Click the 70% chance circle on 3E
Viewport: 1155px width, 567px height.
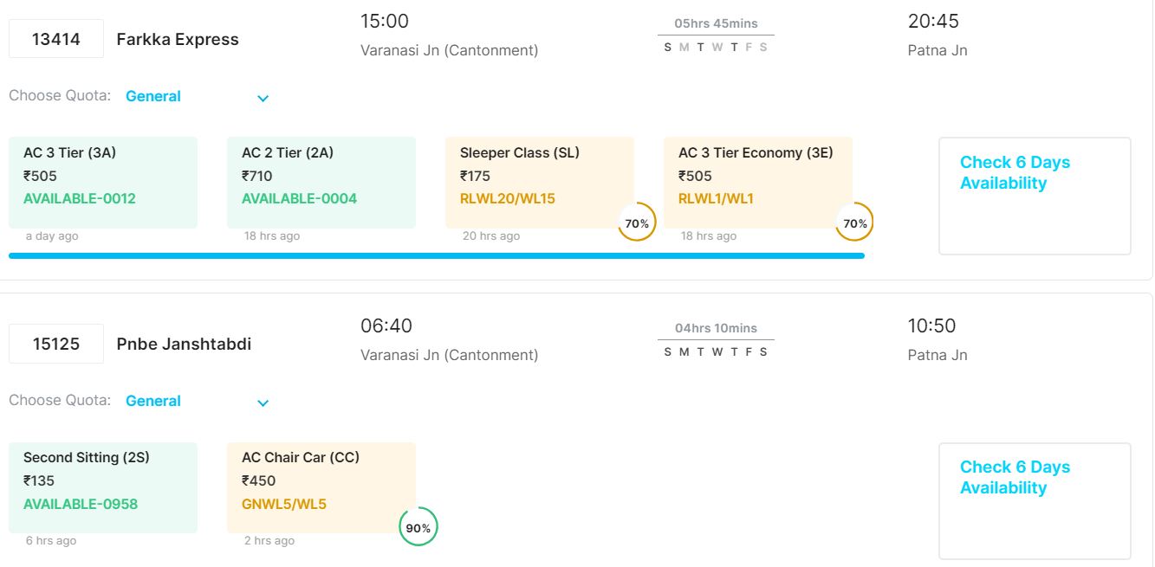(x=855, y=223)
